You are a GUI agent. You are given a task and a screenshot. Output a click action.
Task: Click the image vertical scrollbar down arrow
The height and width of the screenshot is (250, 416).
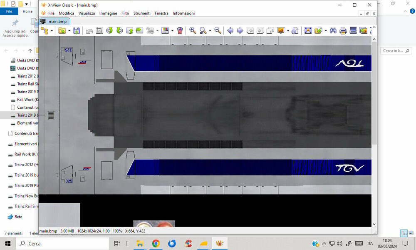(374, 224)
